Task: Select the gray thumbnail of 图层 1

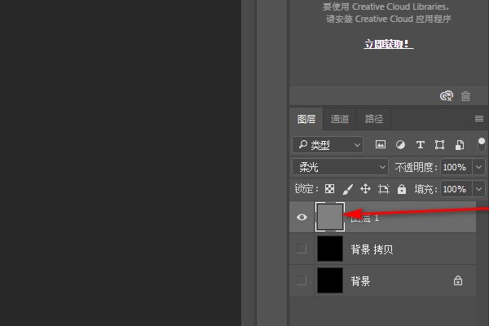Action: [x=330, y=217]
